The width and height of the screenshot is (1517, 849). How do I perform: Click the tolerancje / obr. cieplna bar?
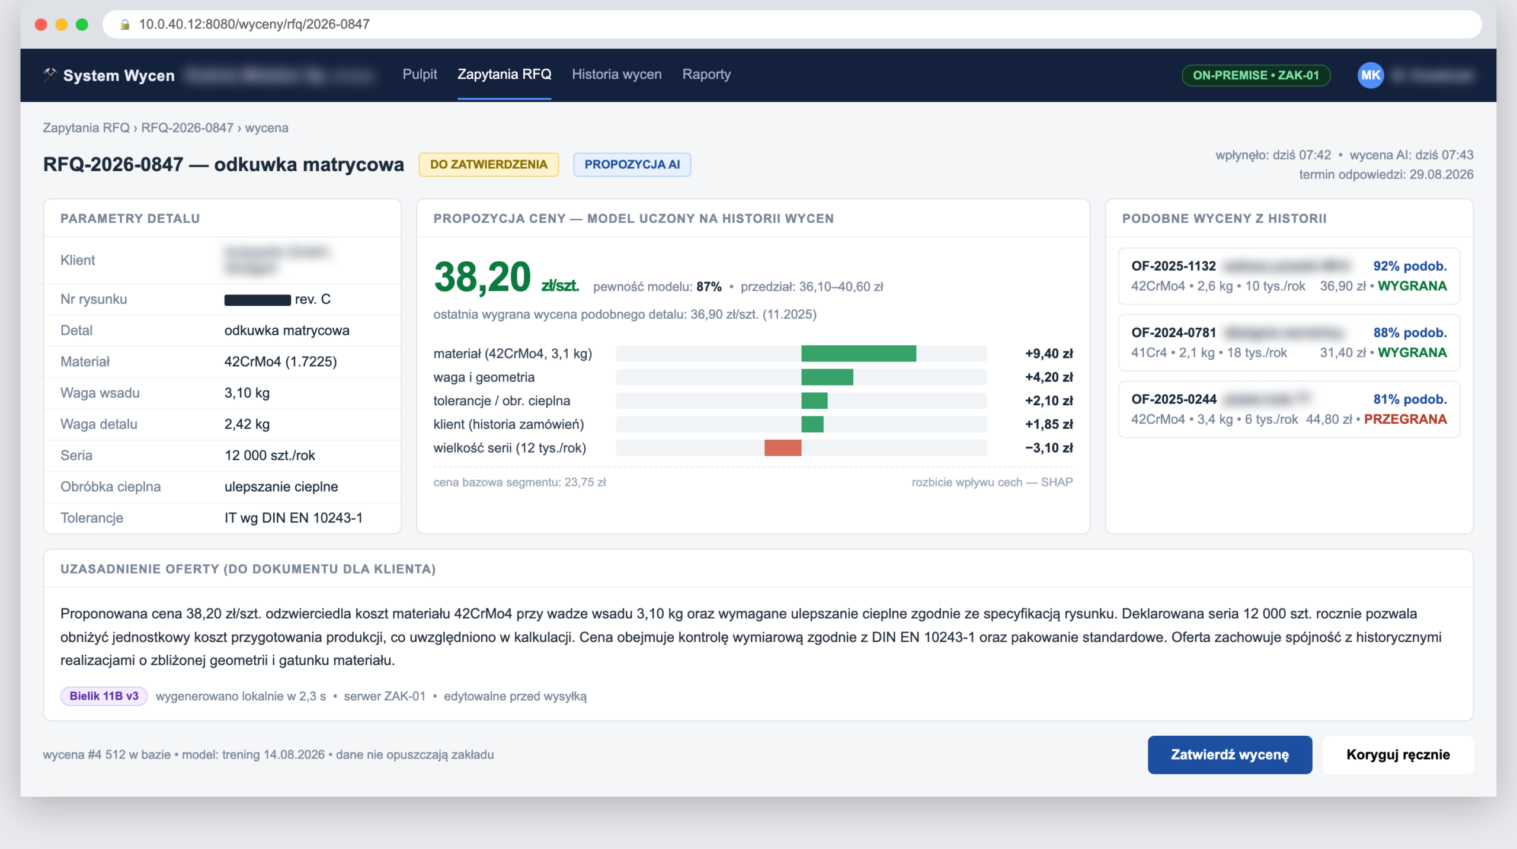pyautogui.click(x=814, y=401)
